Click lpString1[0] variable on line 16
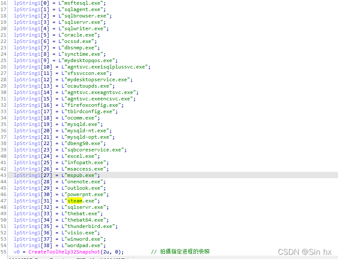This screenshot has height=259, width=338. [32, 3]
